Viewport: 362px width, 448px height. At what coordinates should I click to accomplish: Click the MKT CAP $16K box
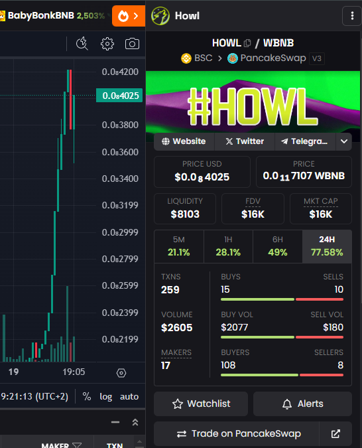[321, 208]
